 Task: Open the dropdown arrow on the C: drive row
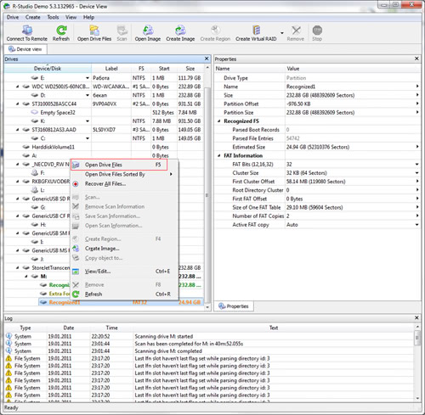pyautogui.click(x=88, y=138)
